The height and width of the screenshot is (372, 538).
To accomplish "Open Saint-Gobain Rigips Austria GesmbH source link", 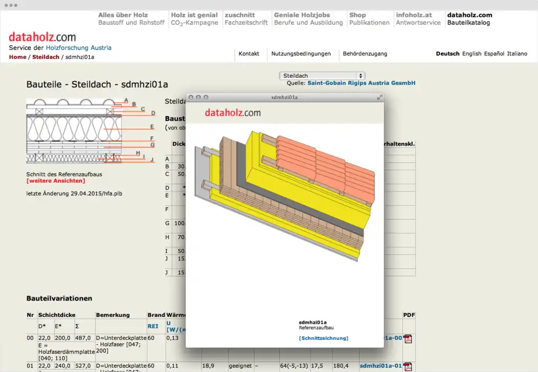I will point(361,83).
